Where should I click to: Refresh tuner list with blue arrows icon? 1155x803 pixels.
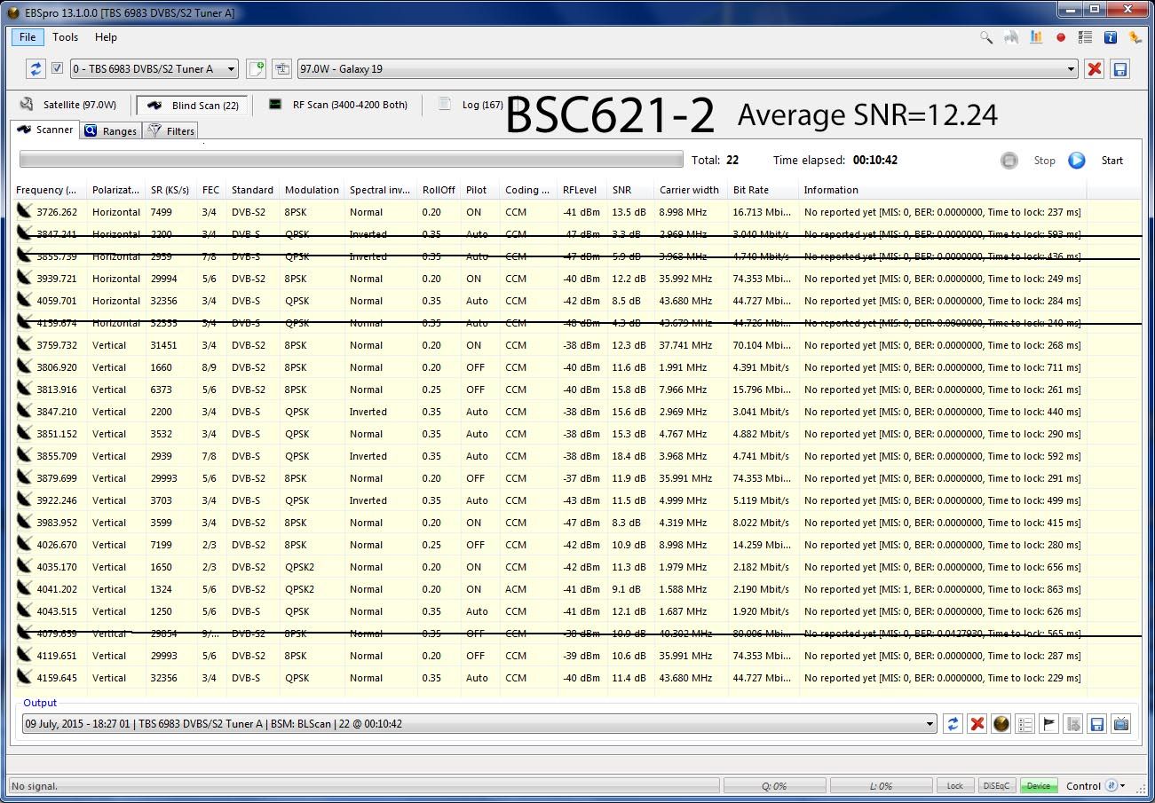36,68
